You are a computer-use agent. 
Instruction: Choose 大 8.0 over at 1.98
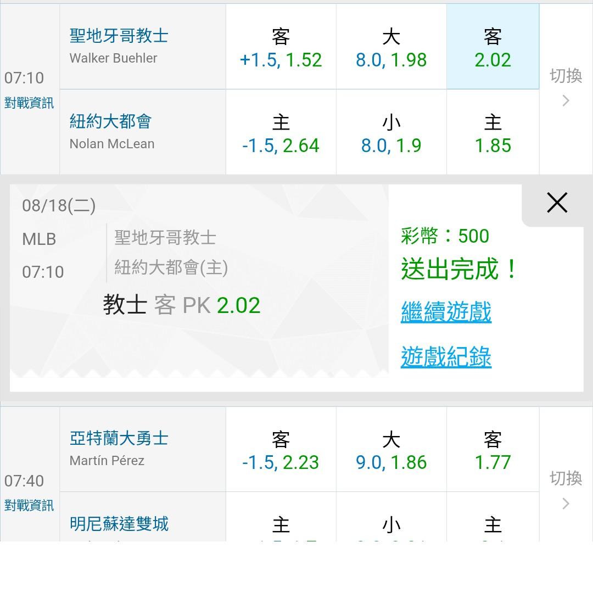[391, 47]
